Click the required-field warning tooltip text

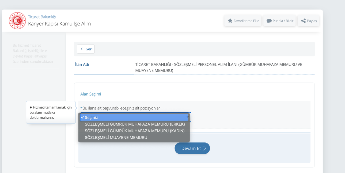(x=51, y=112)
